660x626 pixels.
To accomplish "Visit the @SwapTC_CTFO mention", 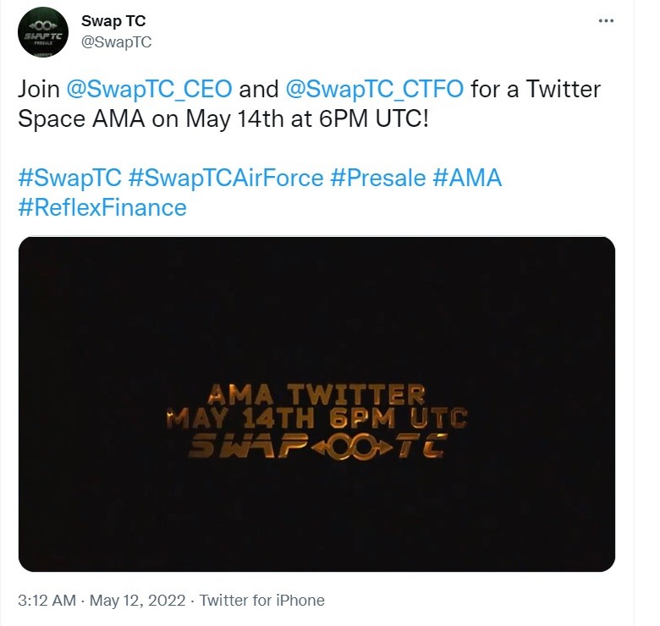I will 374,89.
